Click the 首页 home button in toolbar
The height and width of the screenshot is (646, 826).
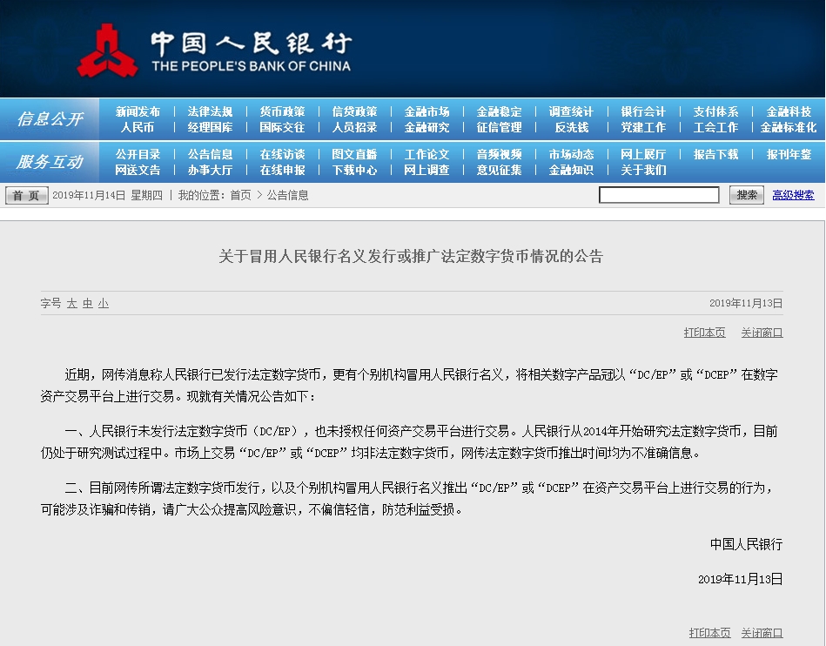click(x=27, y=196)
